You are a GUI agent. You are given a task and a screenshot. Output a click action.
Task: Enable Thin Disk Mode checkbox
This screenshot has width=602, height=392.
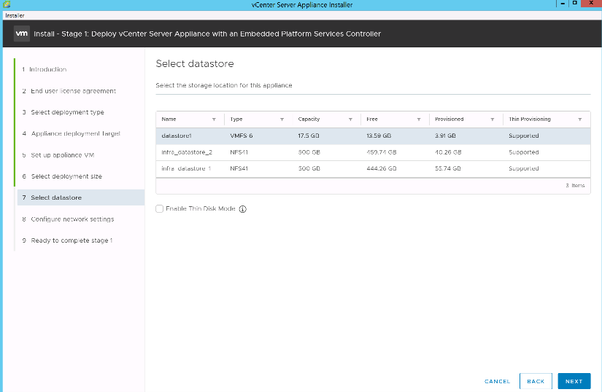160,209
